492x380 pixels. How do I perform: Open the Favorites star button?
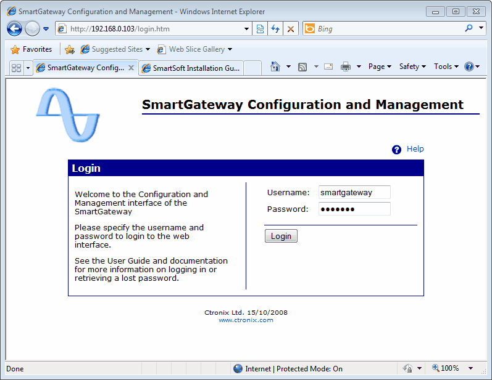click(31, 49)
